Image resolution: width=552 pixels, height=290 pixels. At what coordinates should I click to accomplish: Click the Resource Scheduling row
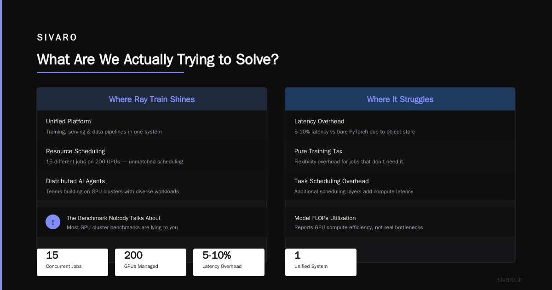pyautogui.click(x=152, y=156)
